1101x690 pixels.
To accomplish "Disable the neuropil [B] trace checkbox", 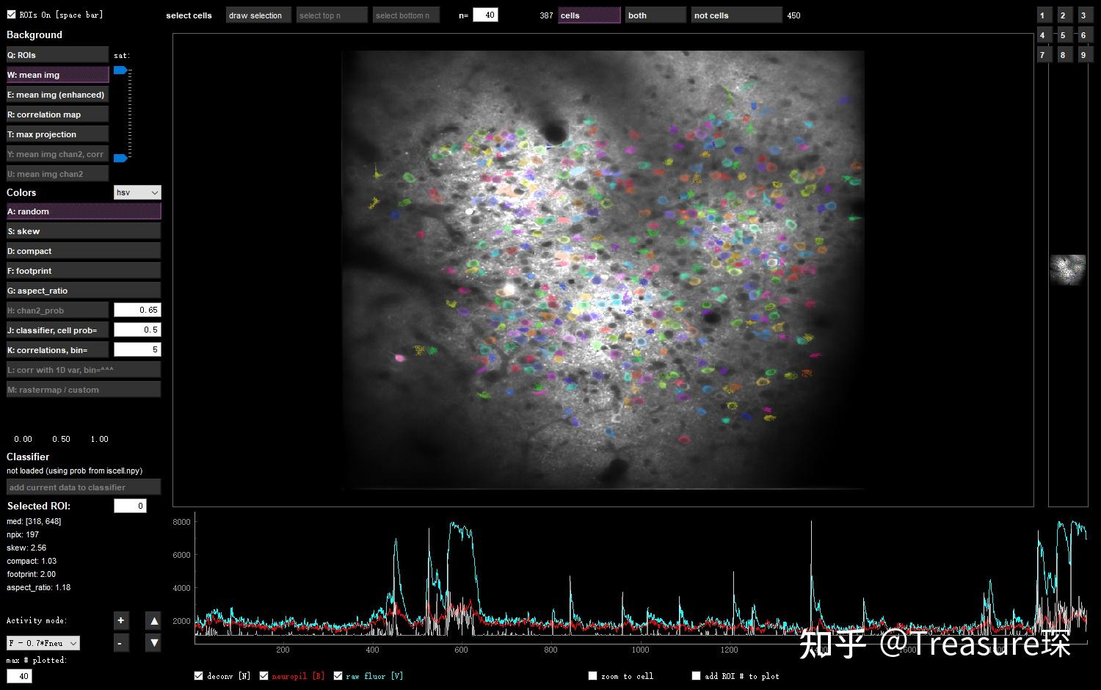I will pyautogui.click(x=264, y=676).
